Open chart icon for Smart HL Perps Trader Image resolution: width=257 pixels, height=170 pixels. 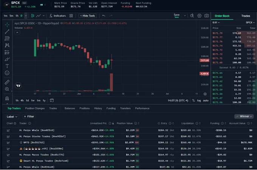coord(8,161)
